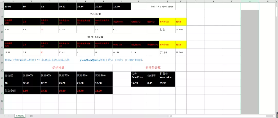Viewport: 278px width, 118px height.
Task: Select row 20 header
Action: pyautogui.click(x=2, y=106)
